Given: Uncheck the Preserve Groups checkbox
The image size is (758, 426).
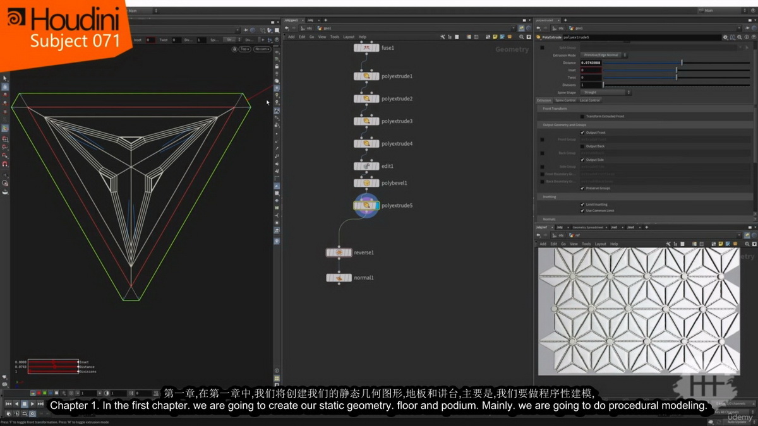Looking at the screenshot, I should tap(582, 188).
